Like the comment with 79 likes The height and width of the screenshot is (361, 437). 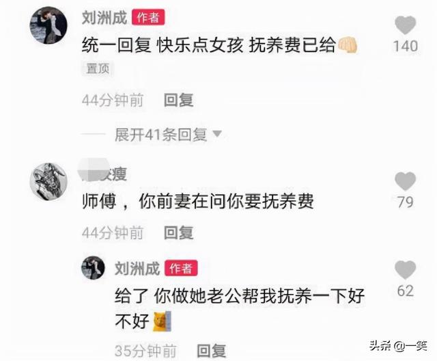click(405, 181)
